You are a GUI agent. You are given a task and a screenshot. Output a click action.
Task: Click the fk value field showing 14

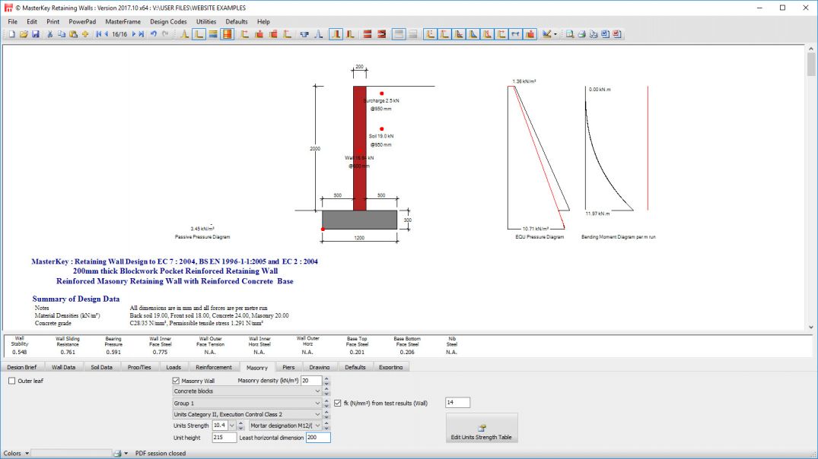point(457,402)
